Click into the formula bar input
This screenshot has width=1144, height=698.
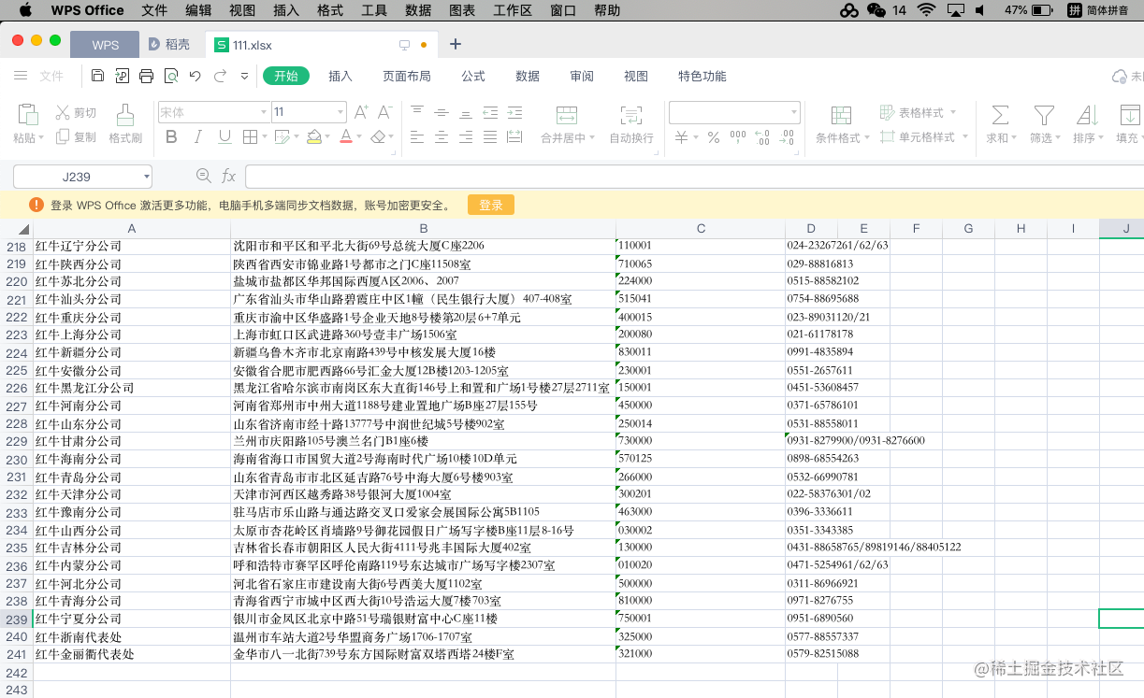[694, 176]
